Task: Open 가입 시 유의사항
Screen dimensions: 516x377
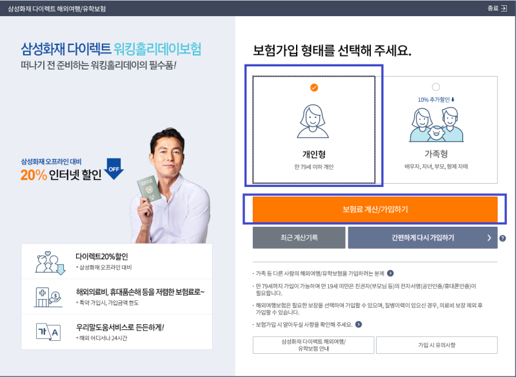Action: tap(437, 345)
